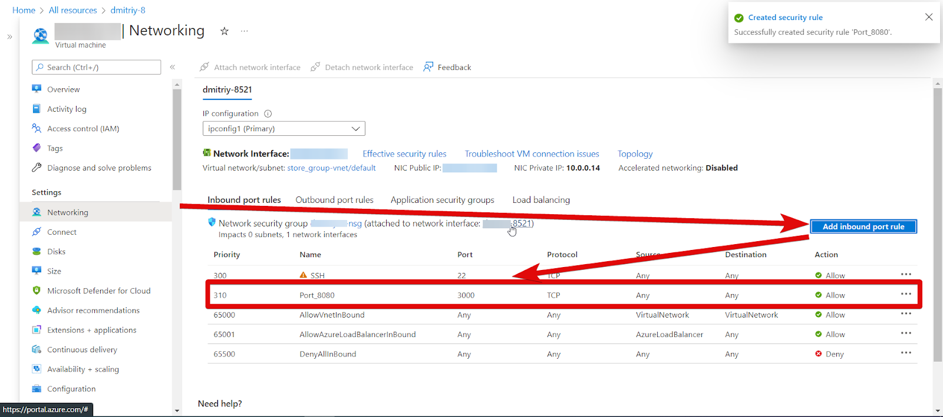The width and height of the screenshot is (943, 417).
Task: Click the Configuration icon
Action: pyautogui.click(x=37, y=389)
